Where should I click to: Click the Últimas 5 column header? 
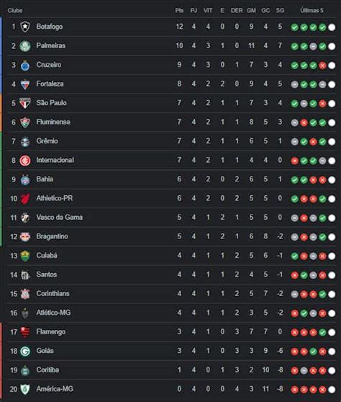coord(312,11)
